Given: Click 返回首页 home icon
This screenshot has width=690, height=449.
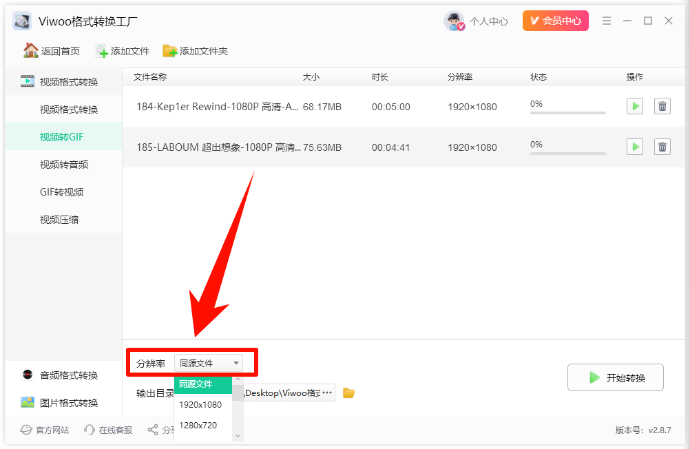Looking at the screenshot, I should [x=31, y=51].
